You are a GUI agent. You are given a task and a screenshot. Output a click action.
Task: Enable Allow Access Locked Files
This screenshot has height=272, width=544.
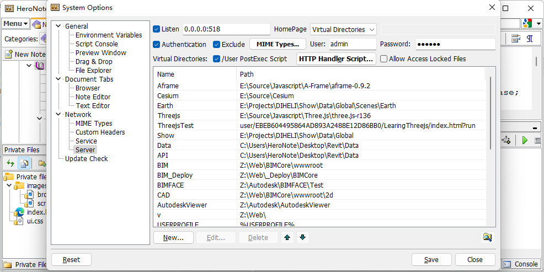384,59
